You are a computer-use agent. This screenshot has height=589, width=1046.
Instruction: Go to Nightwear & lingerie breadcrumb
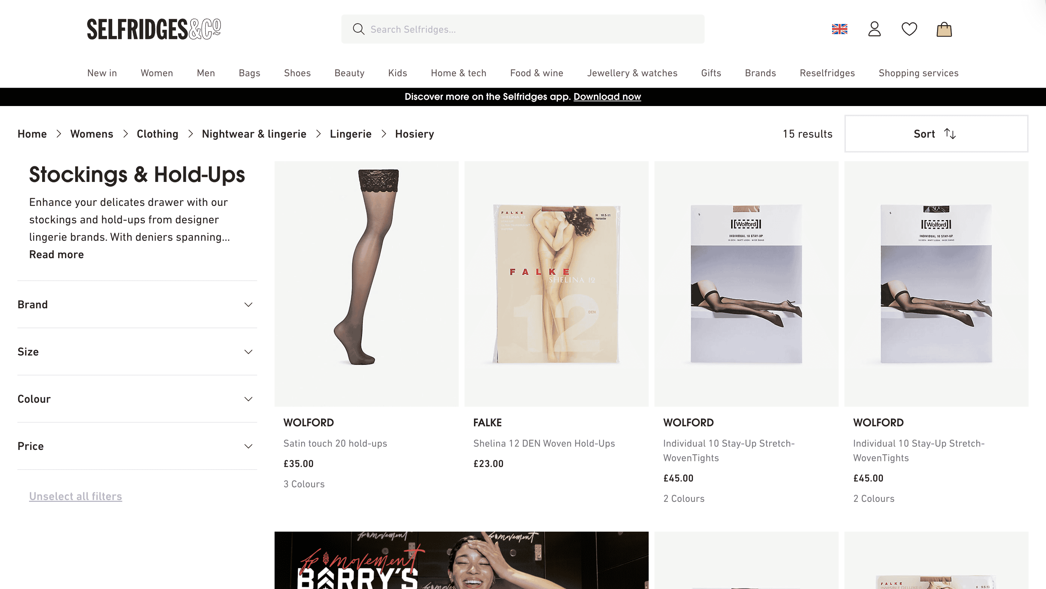click(254, 134)
